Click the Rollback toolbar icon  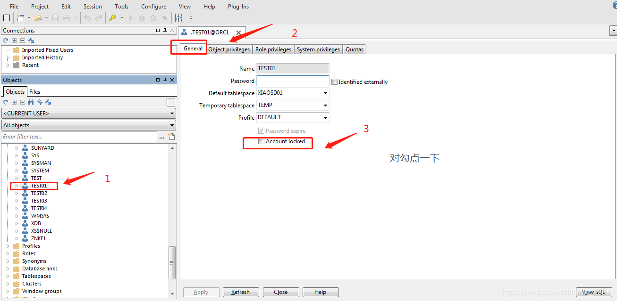153,18
